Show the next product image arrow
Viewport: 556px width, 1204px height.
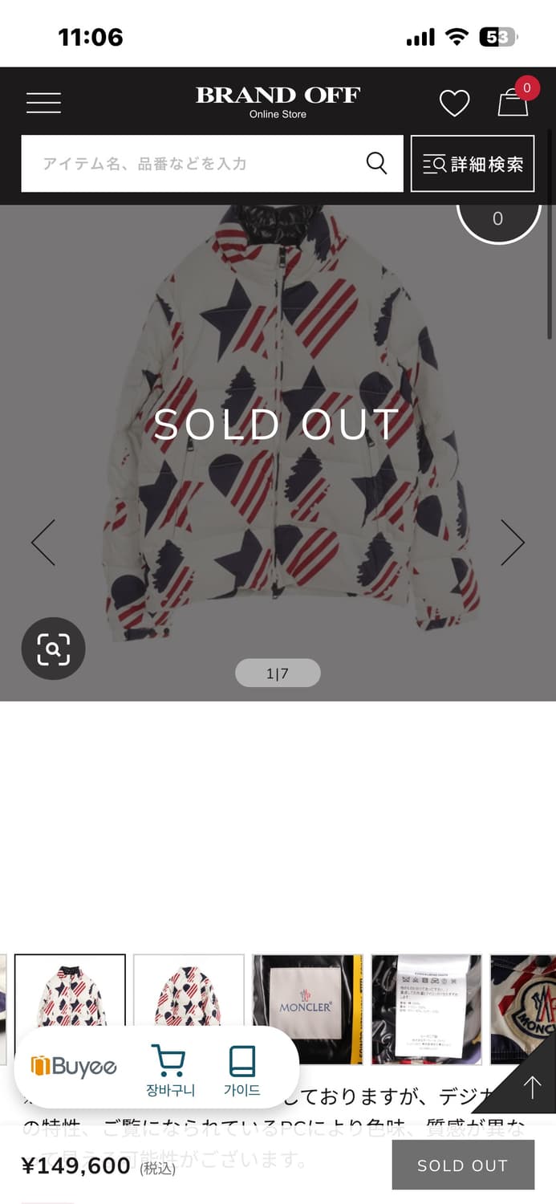[512, 543]
